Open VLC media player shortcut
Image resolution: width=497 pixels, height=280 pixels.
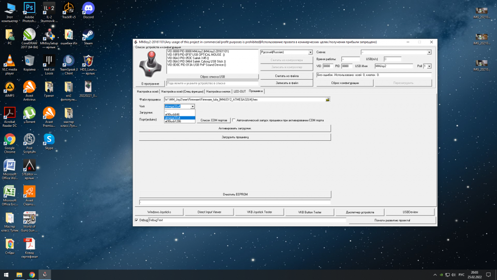pyautogui.click(x=9, y=62)
